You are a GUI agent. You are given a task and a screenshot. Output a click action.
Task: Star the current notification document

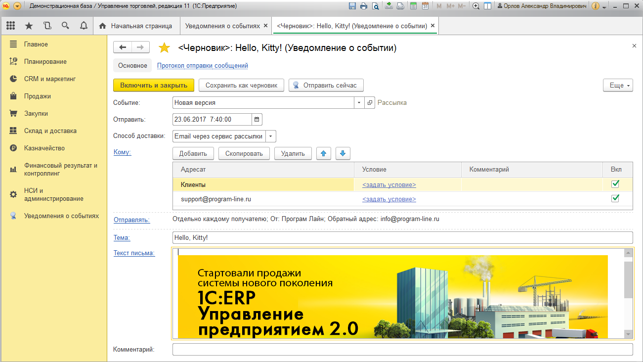(164, 47)
